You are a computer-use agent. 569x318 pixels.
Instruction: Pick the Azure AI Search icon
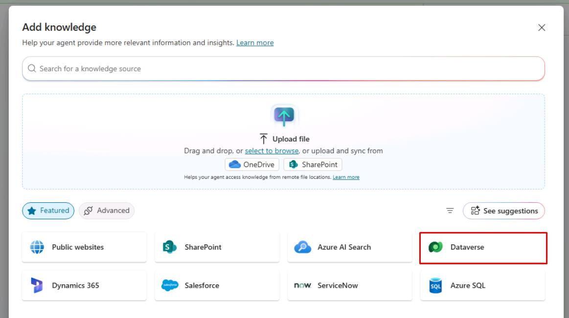[x=302, y=247]
